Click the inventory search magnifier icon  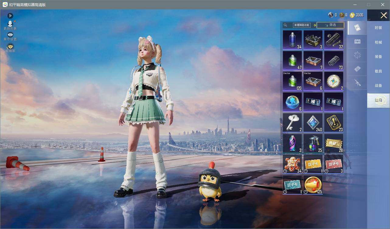[285, 25]
